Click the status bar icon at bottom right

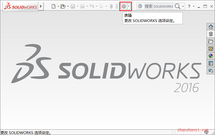206,132
